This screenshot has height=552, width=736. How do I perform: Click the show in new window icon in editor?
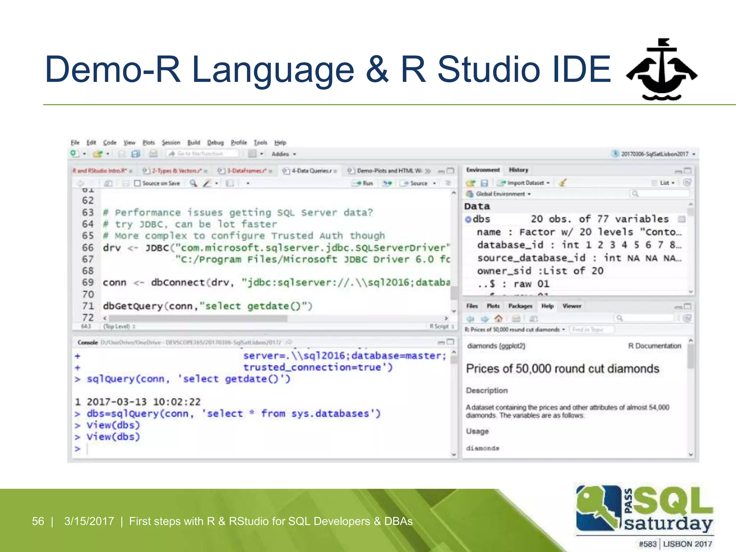point(108,183)
